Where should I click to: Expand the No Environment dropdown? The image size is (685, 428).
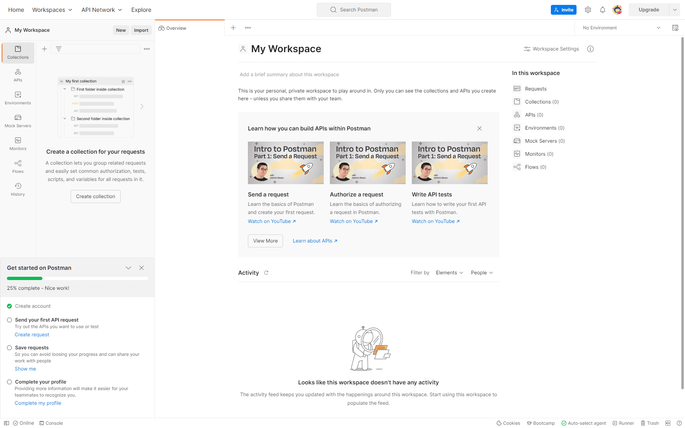[621, 28]
